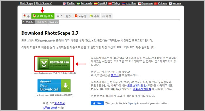Open the 제휴 tab
Image resolution: width=205 pixels, height=111 pixels.
coord(107,16)
